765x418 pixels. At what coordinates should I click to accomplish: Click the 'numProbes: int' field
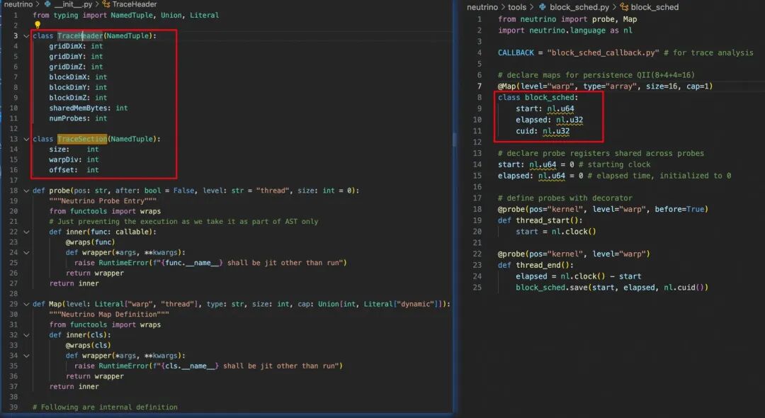pyautogui.click(x=78, y=118)
